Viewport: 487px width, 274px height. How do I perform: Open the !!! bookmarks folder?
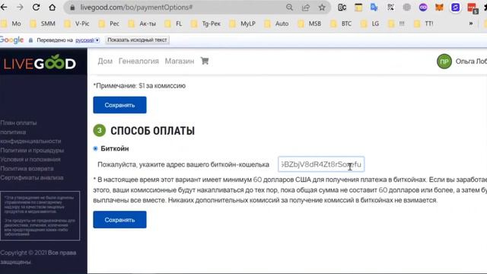coord(396,24)
